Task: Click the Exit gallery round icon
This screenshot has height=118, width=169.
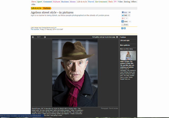Action: coord(117,37)
